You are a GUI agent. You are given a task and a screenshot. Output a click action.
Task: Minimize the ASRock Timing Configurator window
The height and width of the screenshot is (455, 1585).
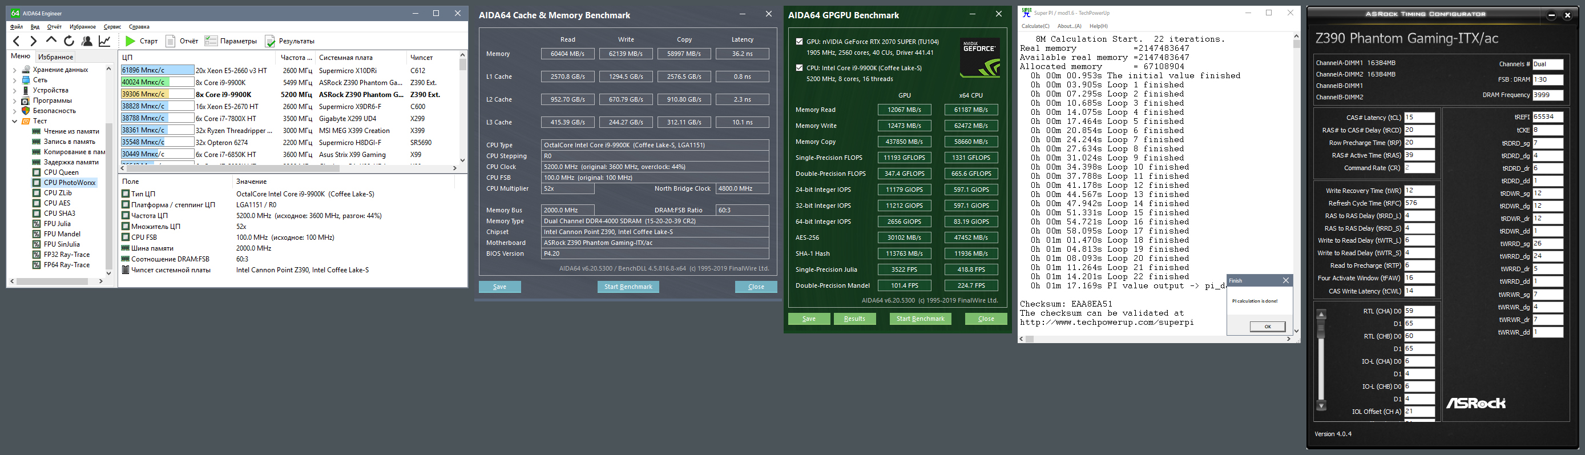pyautogui.click(x=1552, y=15)
